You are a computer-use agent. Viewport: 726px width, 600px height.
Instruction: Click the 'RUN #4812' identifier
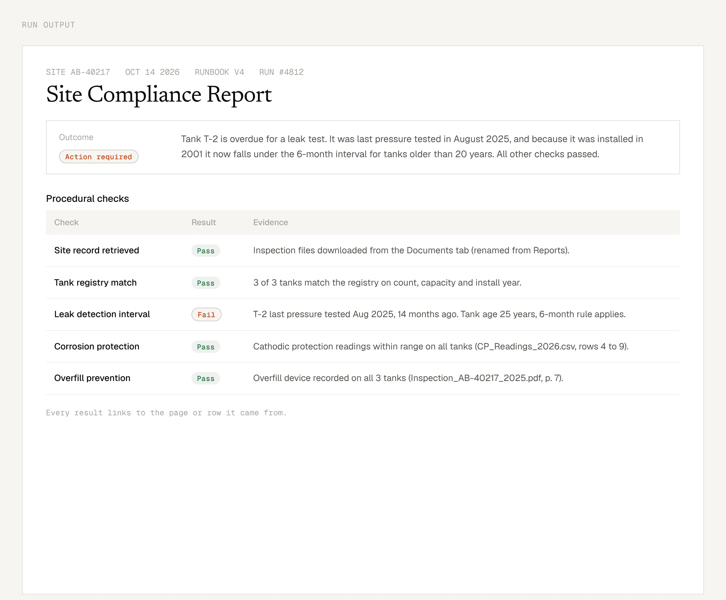[x=281, y=72]
